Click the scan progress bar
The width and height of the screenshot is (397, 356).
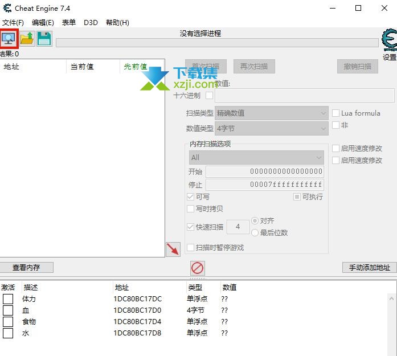[216, 43]
